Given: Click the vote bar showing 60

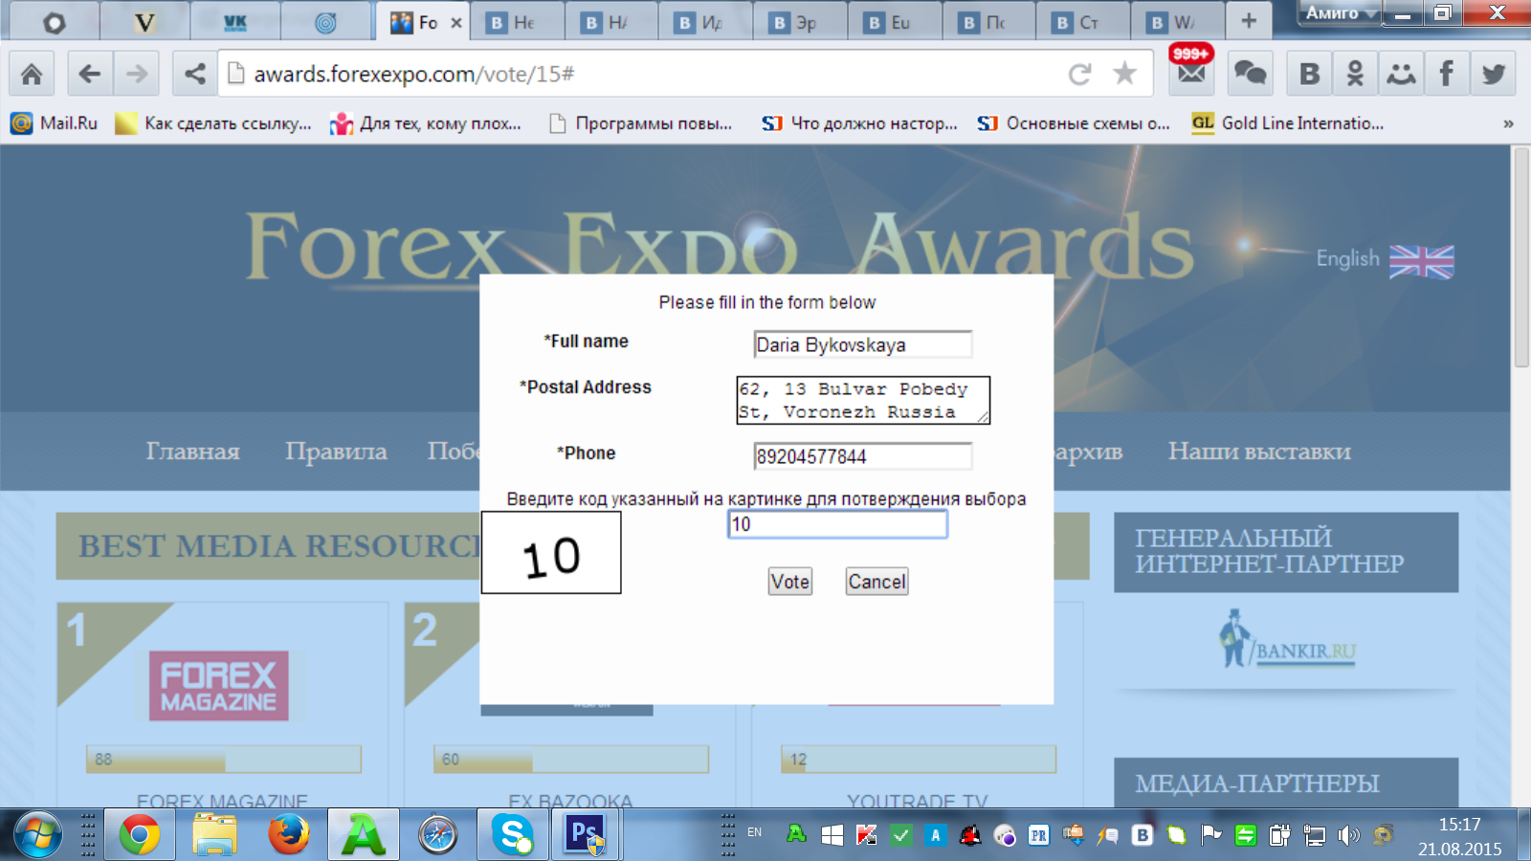Looking at the screenshot, I should point(571,759).
